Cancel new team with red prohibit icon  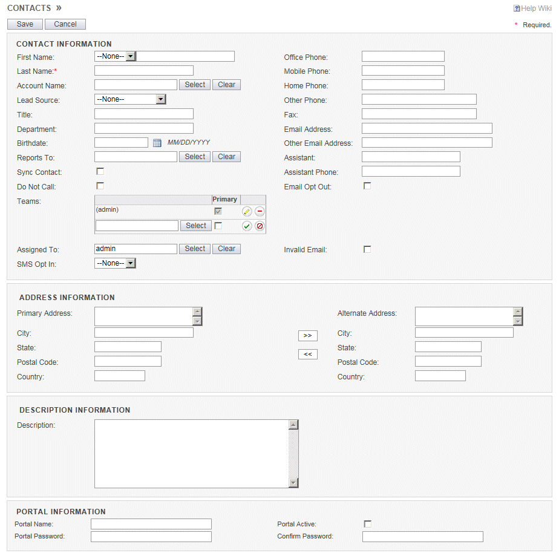click(260, 226)
